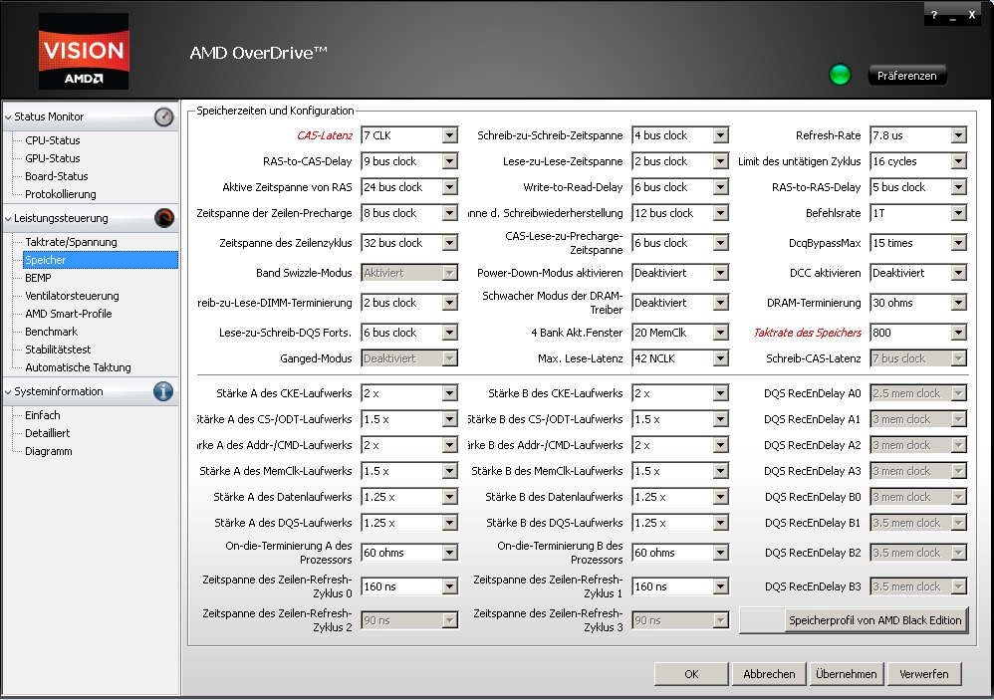Click the Systeminformation info icon
The height and width of the screenshot is (700, 994).
163,391
